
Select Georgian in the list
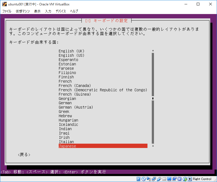pyautogui.click(x=103, y=99)
